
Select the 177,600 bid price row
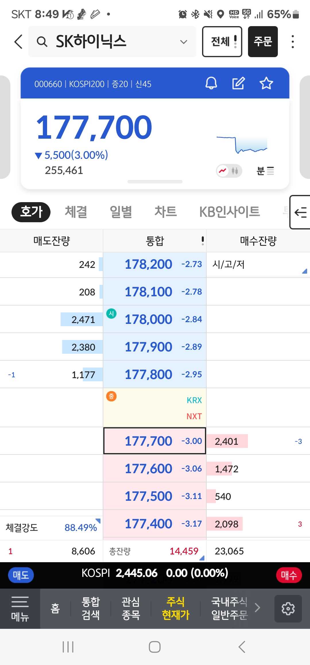155,469
